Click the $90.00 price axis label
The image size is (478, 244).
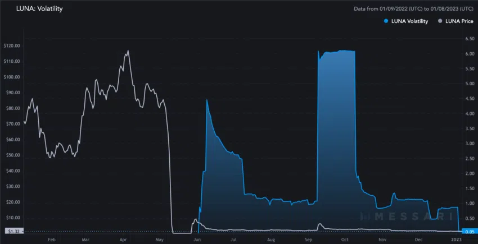click(x=12, y=93)
